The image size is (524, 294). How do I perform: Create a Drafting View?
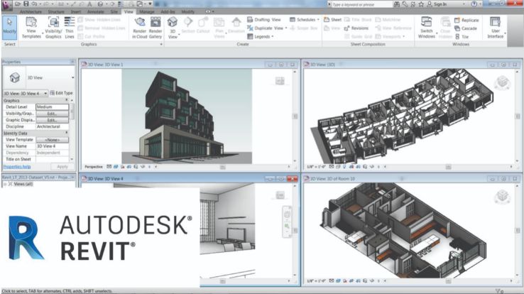click(264, 20)
